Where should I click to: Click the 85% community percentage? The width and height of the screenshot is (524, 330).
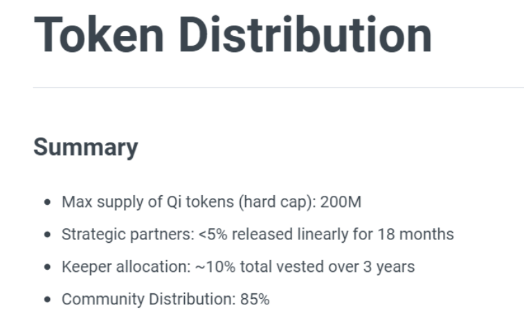pyautogui.click(x=255, y=299)
